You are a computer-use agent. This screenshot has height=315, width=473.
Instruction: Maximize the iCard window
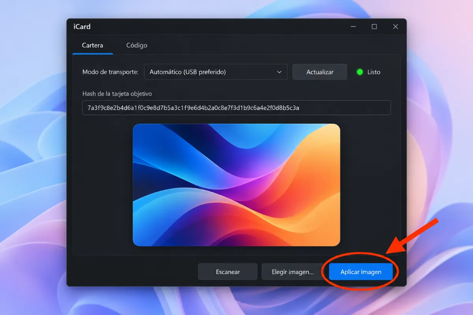tap(374, 27)
